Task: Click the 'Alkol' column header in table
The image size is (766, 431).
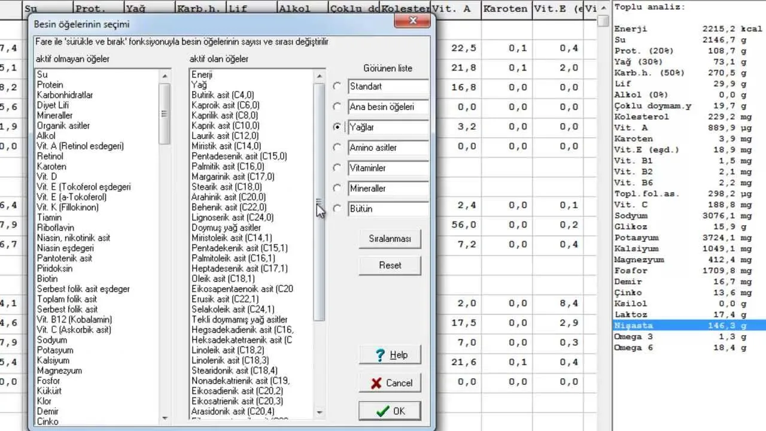Action: tap(303, 8)
